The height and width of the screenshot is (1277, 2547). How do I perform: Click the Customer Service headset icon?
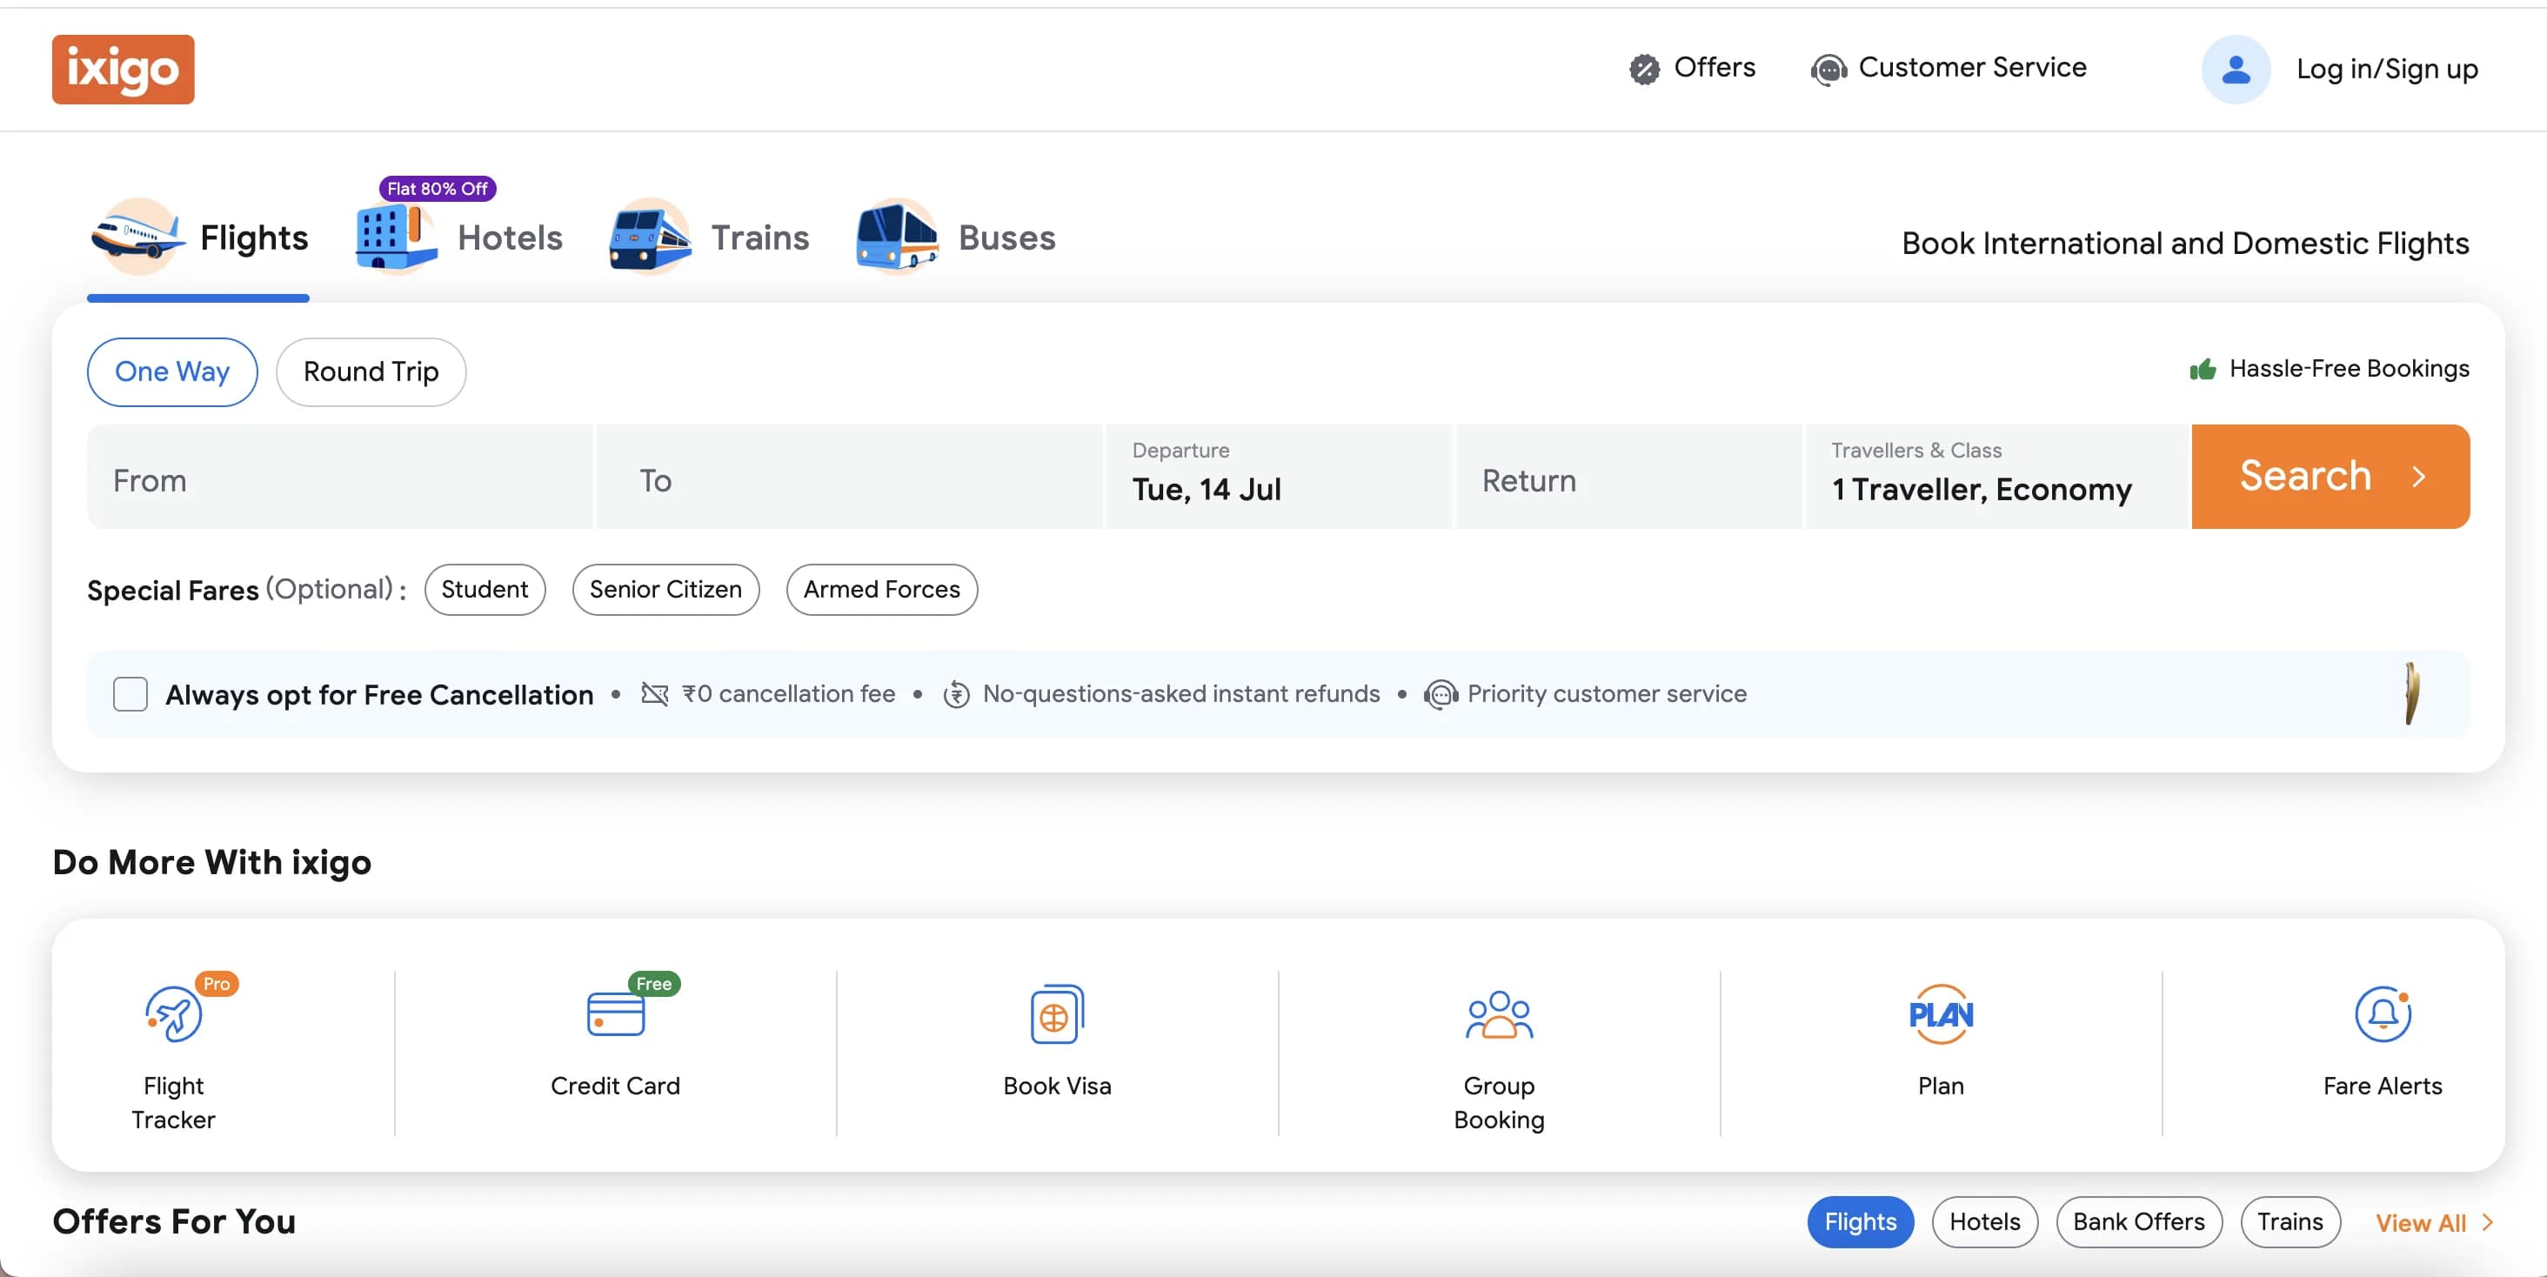pos(1828,70)
